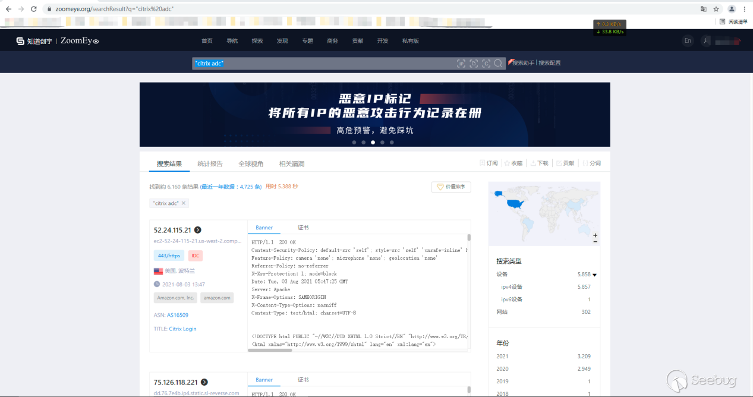Screen dimensions: 753x397
Task: Bookmark this page with the star icon
Action: pos(716,10)
